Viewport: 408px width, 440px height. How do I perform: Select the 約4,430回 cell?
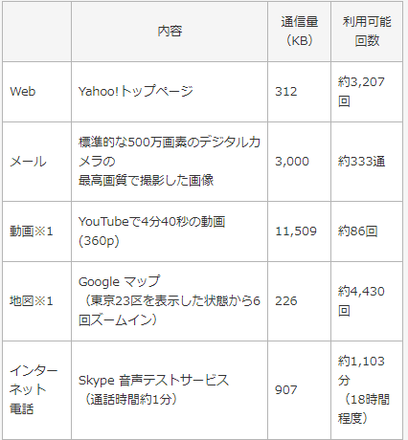coord(367,301)
